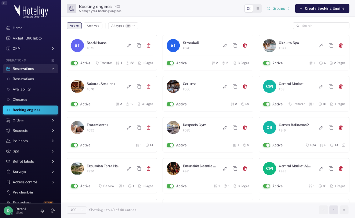Switch to the Archived tab
The width and height of the screenshot is (355, 218).
click(x=93, y=26)
